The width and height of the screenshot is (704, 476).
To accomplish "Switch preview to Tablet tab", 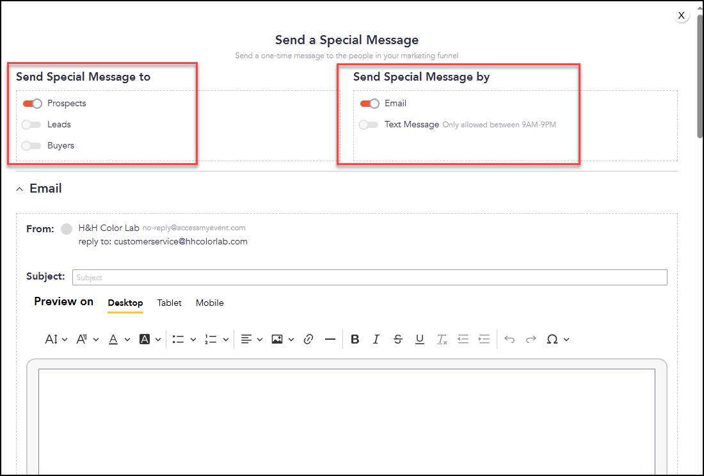I will coord(169,303).
